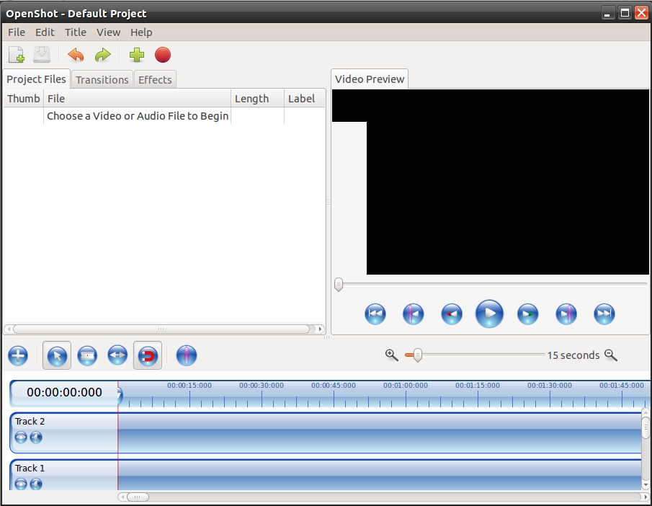Sort by the Thumb column header

pos(23,99)
